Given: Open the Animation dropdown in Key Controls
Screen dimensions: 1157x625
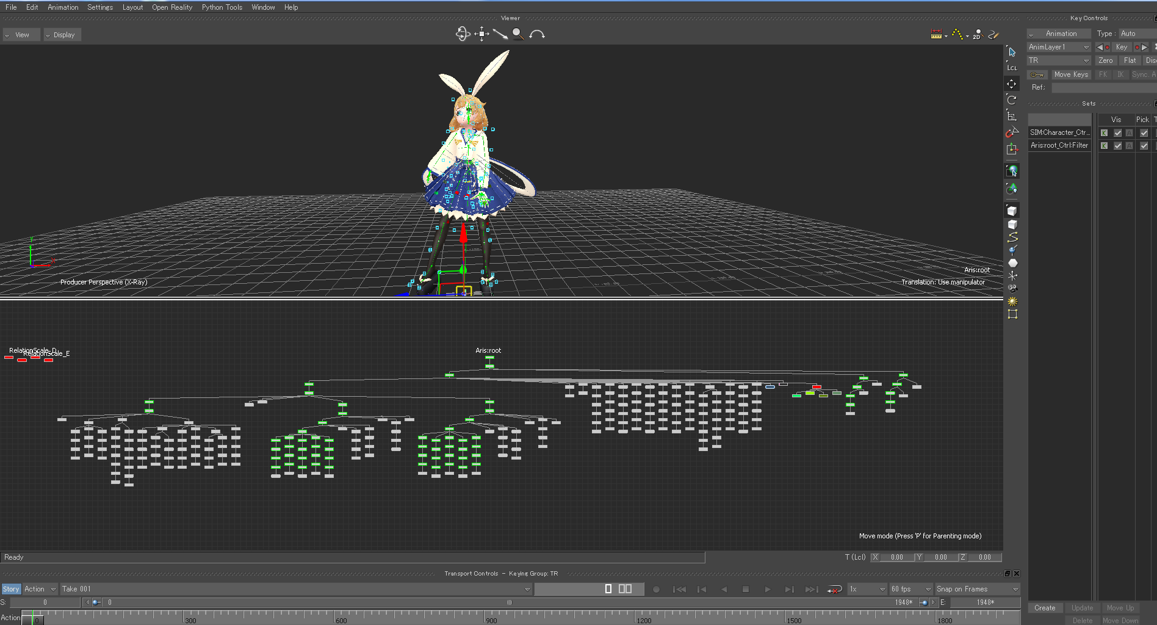Looking at the screenshot, I should 1060,34.
